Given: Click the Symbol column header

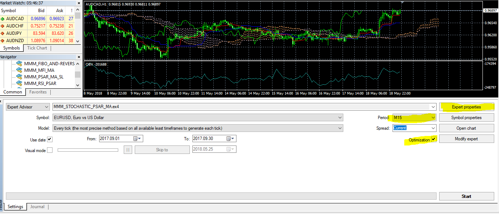Looking at the screenshot, I should coord(8,11).
